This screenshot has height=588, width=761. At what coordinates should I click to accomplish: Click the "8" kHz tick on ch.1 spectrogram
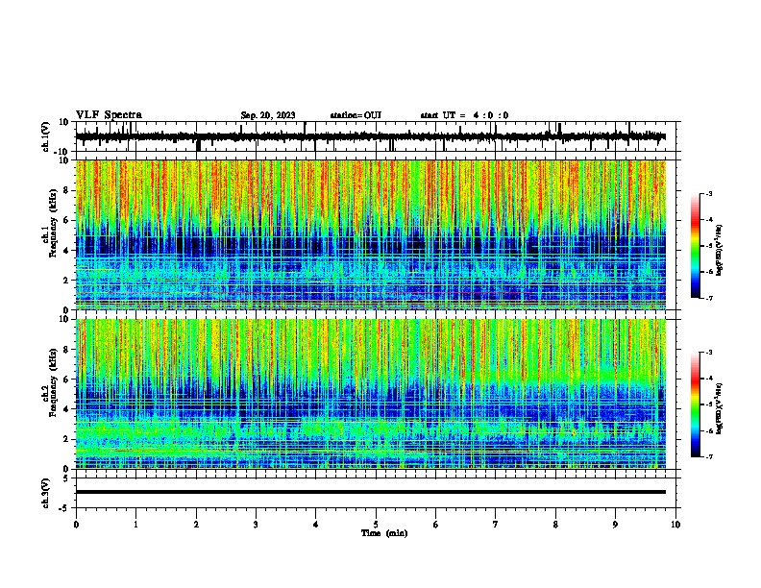tap(67, 190)
